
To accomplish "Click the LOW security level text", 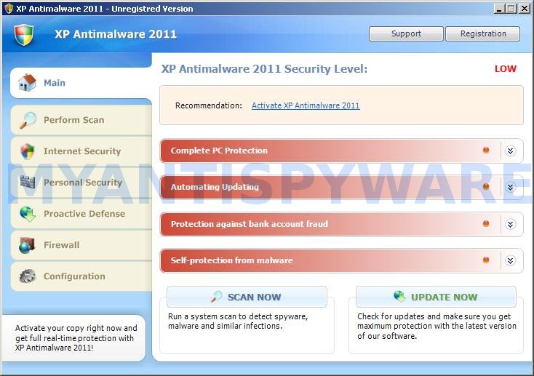I will [506, 69].
